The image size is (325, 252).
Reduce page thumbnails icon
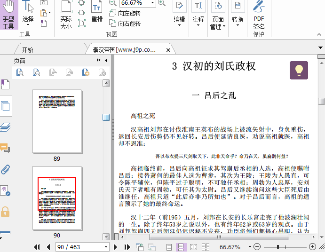36,72
